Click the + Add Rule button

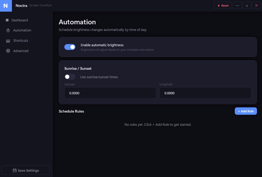(246, 111)
